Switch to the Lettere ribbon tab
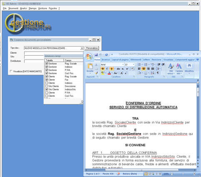201x177 pixels. pyautogui.click(x=146, y=59)
